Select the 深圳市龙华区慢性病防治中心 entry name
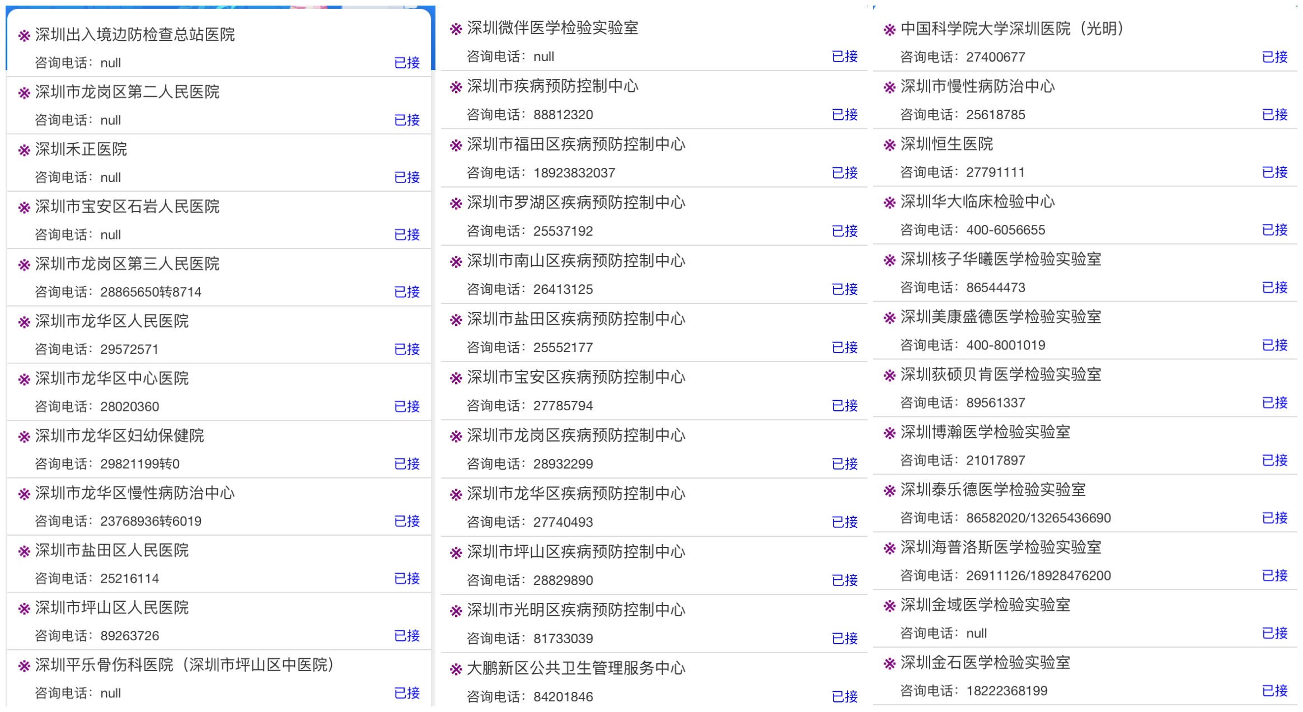The image size is (1303, 712). [x=135, y=493]
